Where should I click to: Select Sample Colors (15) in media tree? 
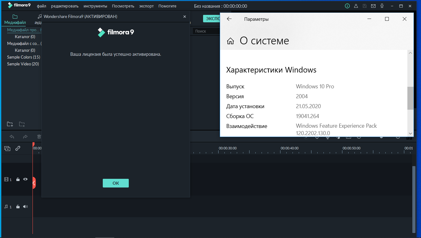(24, 57)
